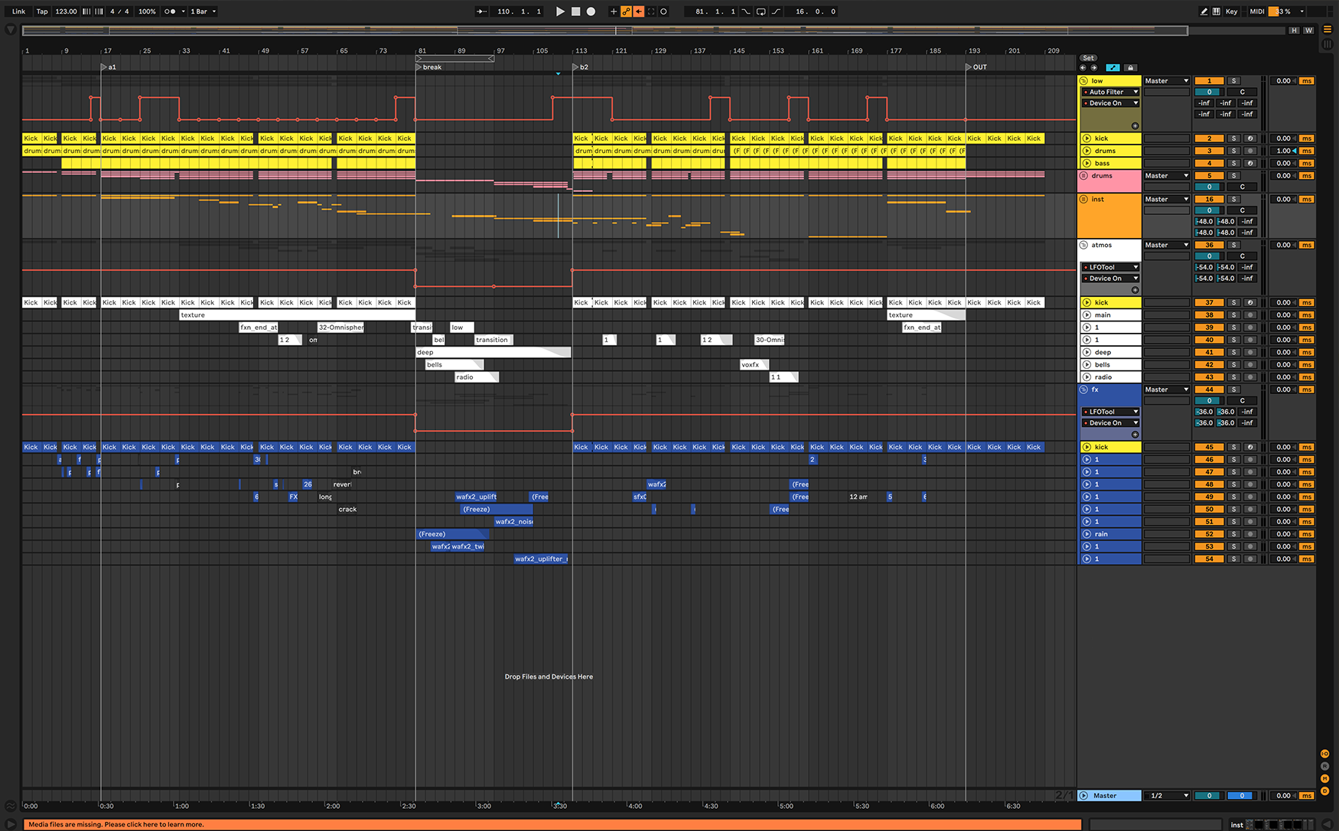Click the Key map mode switch
The height and width of the screenshot is (831, 1339).
[x=1231, y=11]
